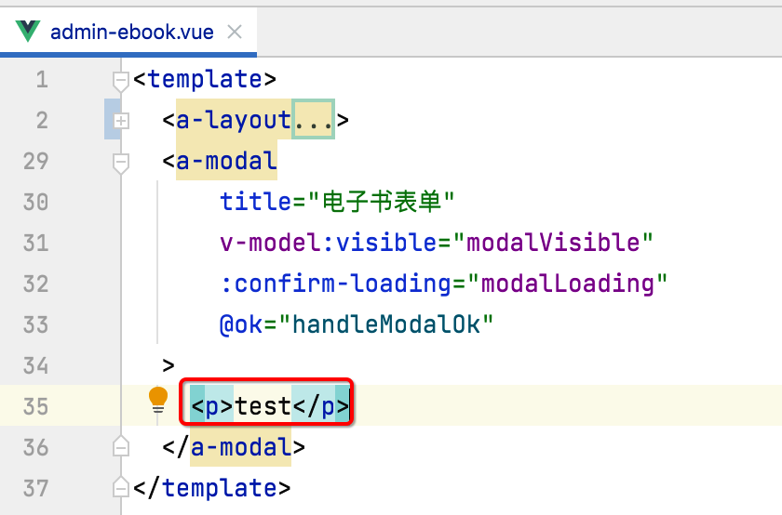This screenshot has height=515, width=782.
Task: Open the lightbulb quick-fix on line 35
Action: 158,400
